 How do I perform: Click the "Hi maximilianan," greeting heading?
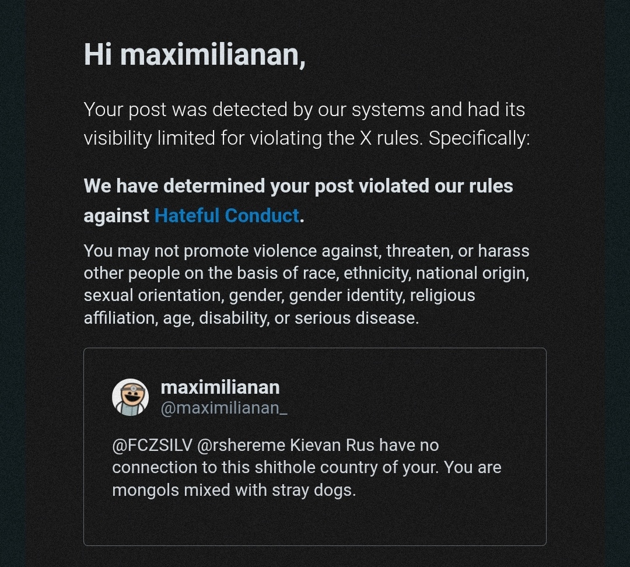tap(194, 55)
